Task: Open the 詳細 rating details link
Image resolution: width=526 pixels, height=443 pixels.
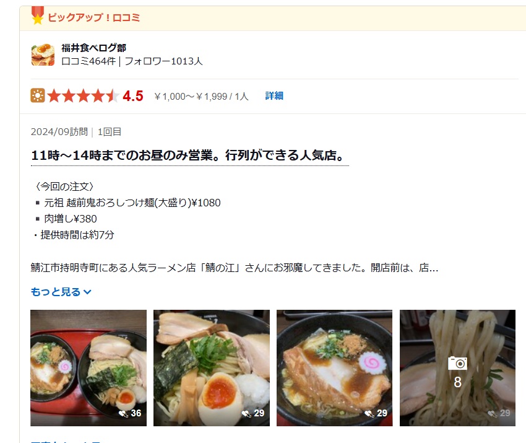Action: point(274,95)
